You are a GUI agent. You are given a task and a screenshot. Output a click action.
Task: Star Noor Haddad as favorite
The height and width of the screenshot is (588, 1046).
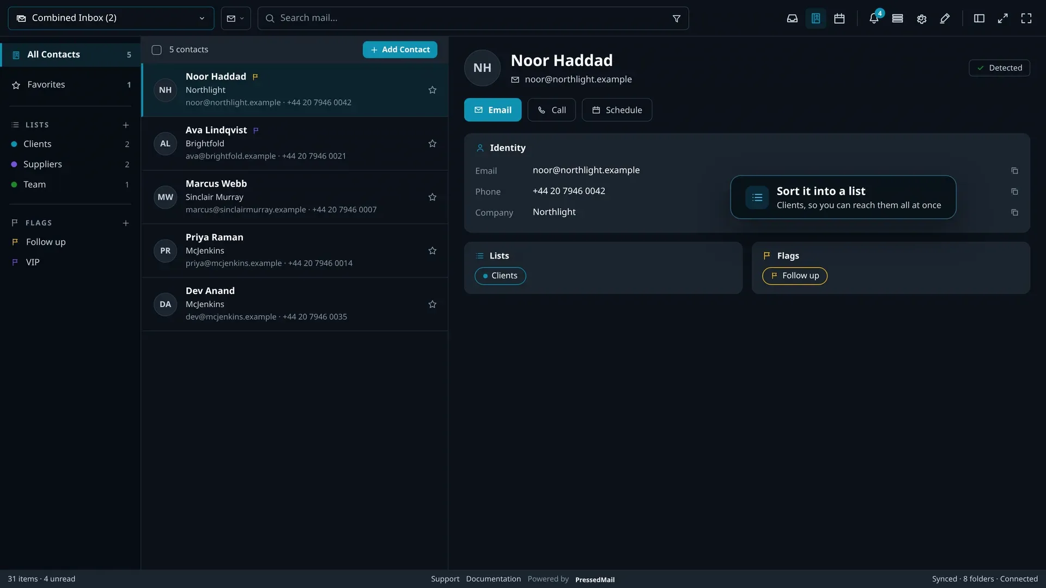pos(432,90)
